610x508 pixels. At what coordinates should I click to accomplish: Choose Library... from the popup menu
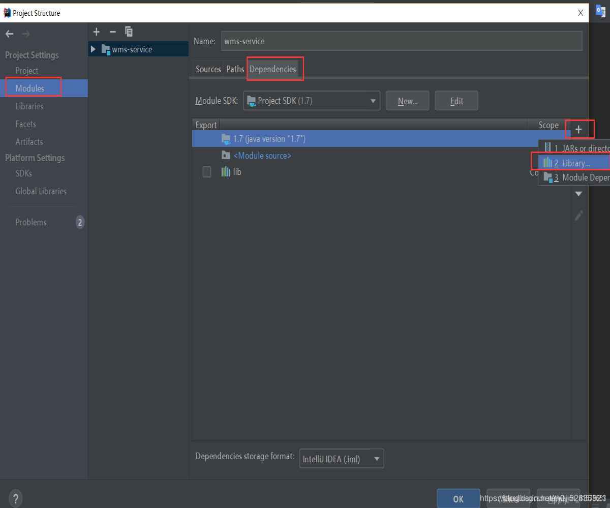coord(574,163)
